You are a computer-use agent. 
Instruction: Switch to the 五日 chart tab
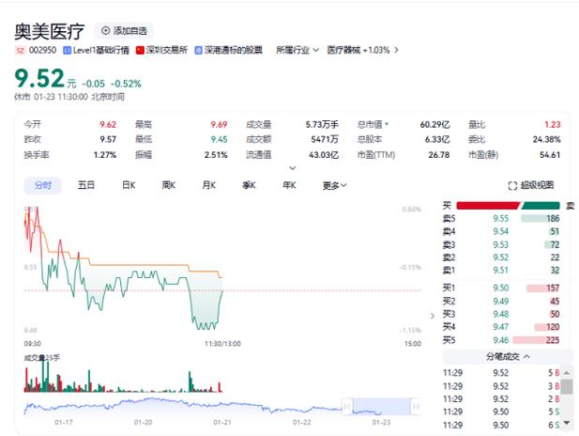[86, 185]
